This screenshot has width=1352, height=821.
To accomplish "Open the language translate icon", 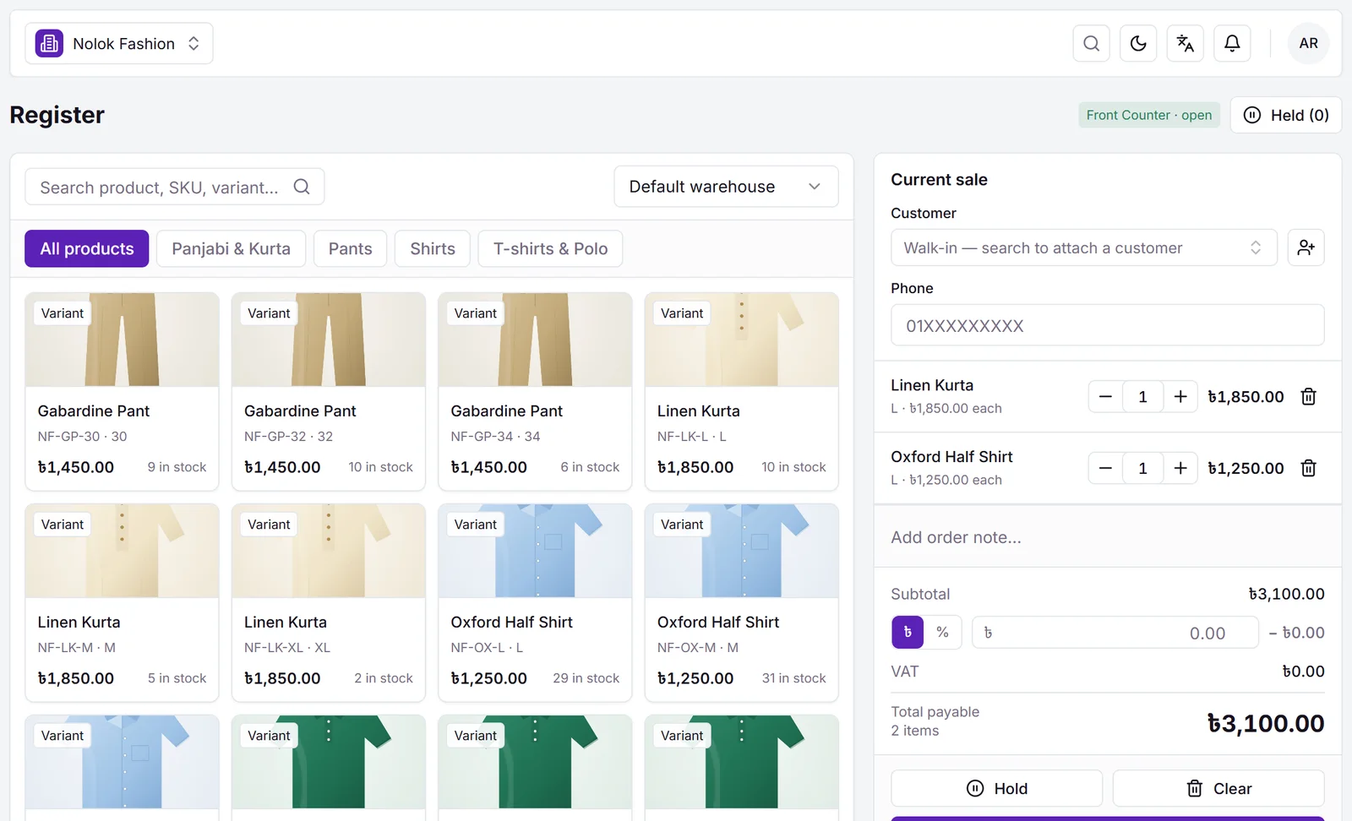I will pyautogui.click(x=1186, y=43).
